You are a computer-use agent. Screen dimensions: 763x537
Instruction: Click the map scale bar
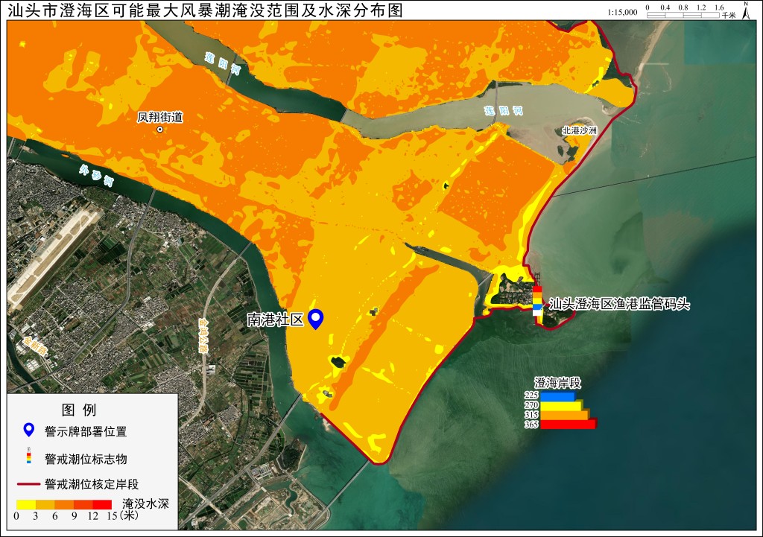click(683, 15)
